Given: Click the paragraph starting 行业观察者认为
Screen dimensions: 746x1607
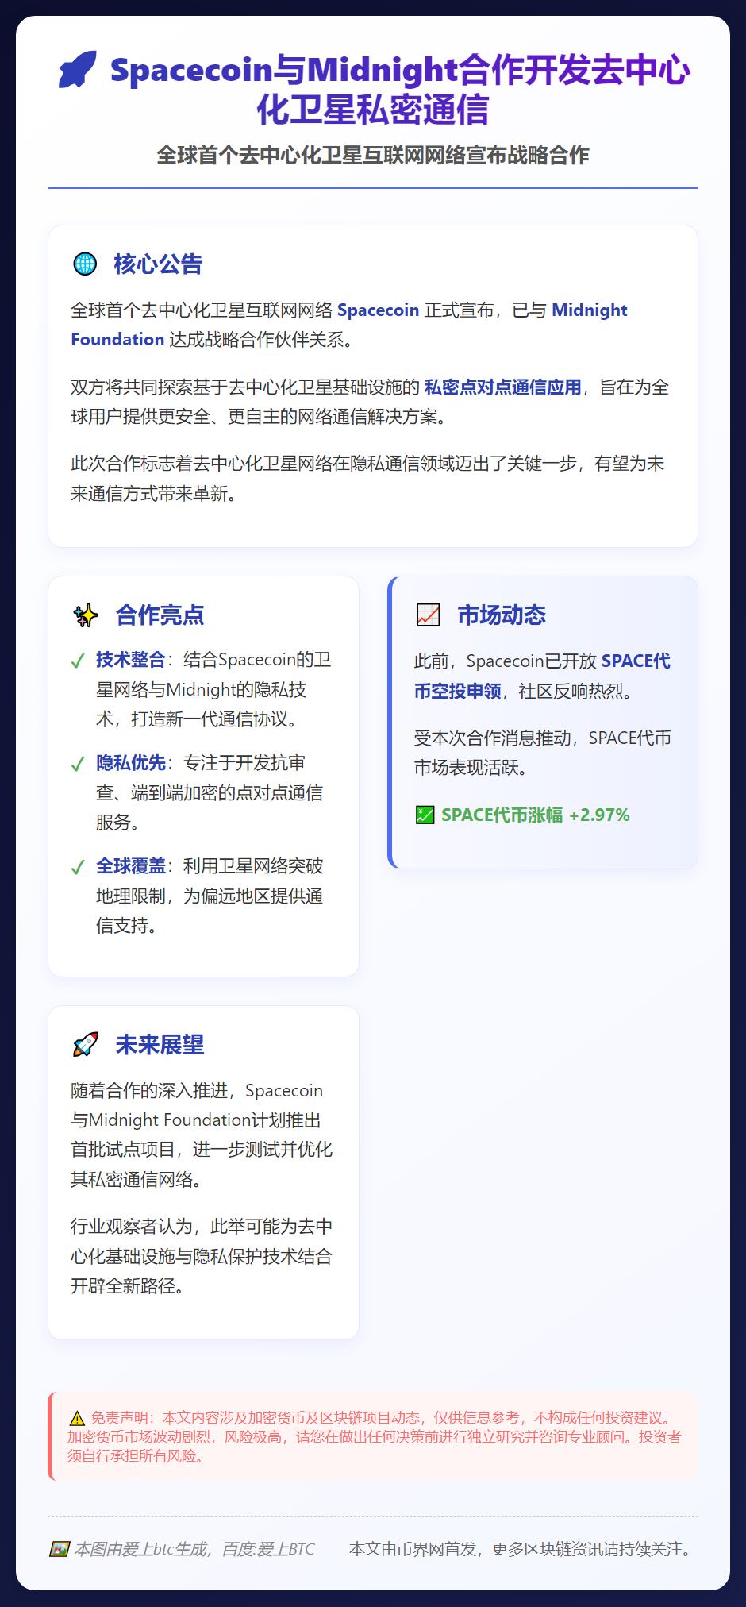Looking at the screenshot, I should click(202, 1256).
